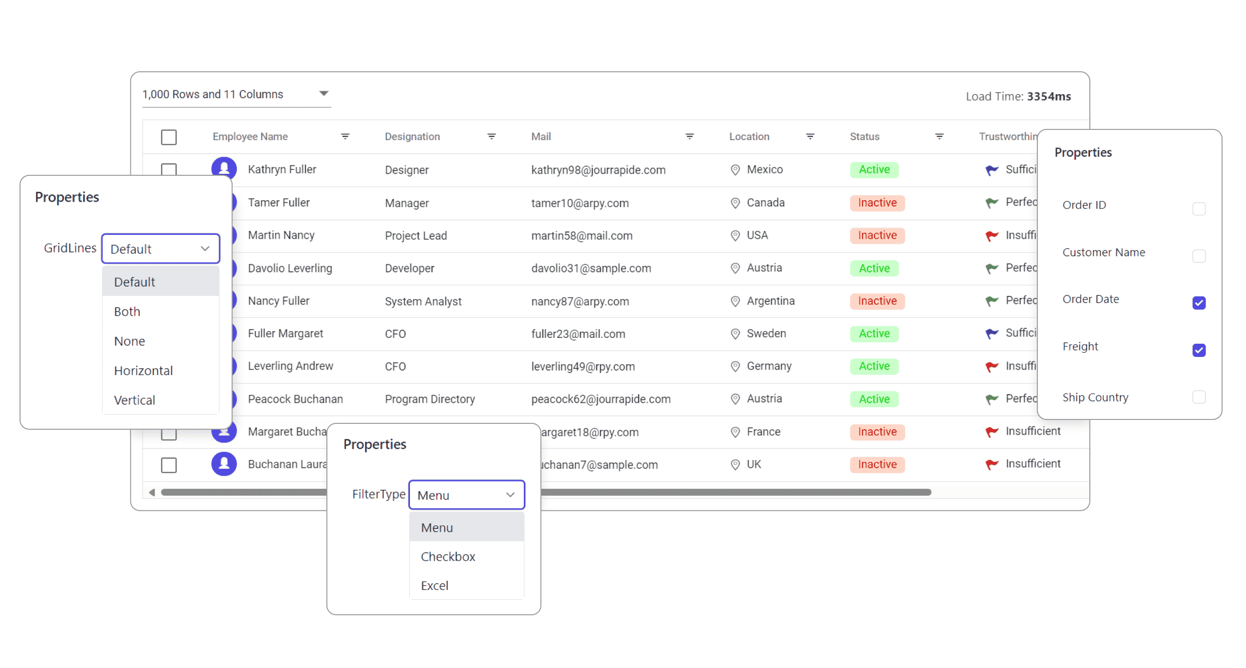This screenshot has height=668, width=1246.
Task: Click the filter icon on Status column
Action: tap(940, 136)
